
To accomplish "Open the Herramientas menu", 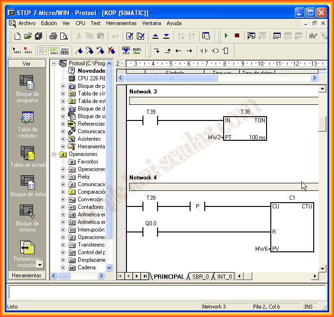I will pyautogui.click(x=121, y=23).
